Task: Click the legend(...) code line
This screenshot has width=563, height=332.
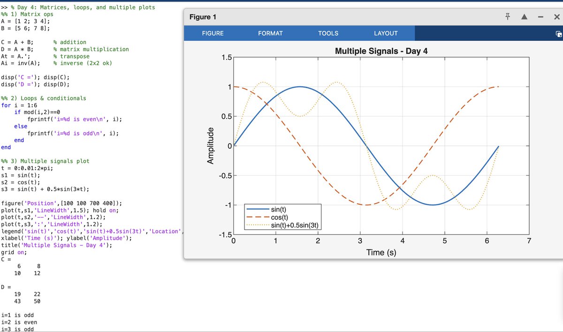Action: click(92, 231)
